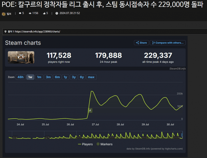Image resolution: width=207 pixels, height=158 pixels.
Task: Click the J marker flag on chart
Action: click(90, 111)
